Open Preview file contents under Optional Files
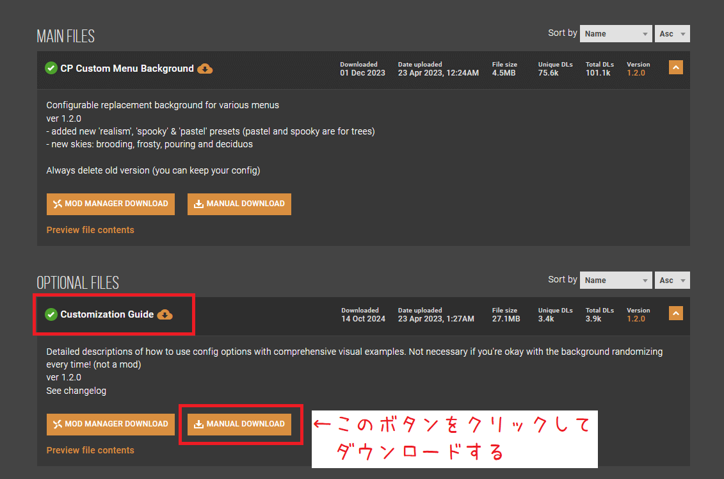 90,450
